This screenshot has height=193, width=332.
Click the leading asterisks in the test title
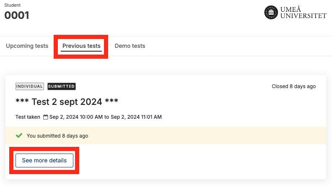[x=22, y=101]
